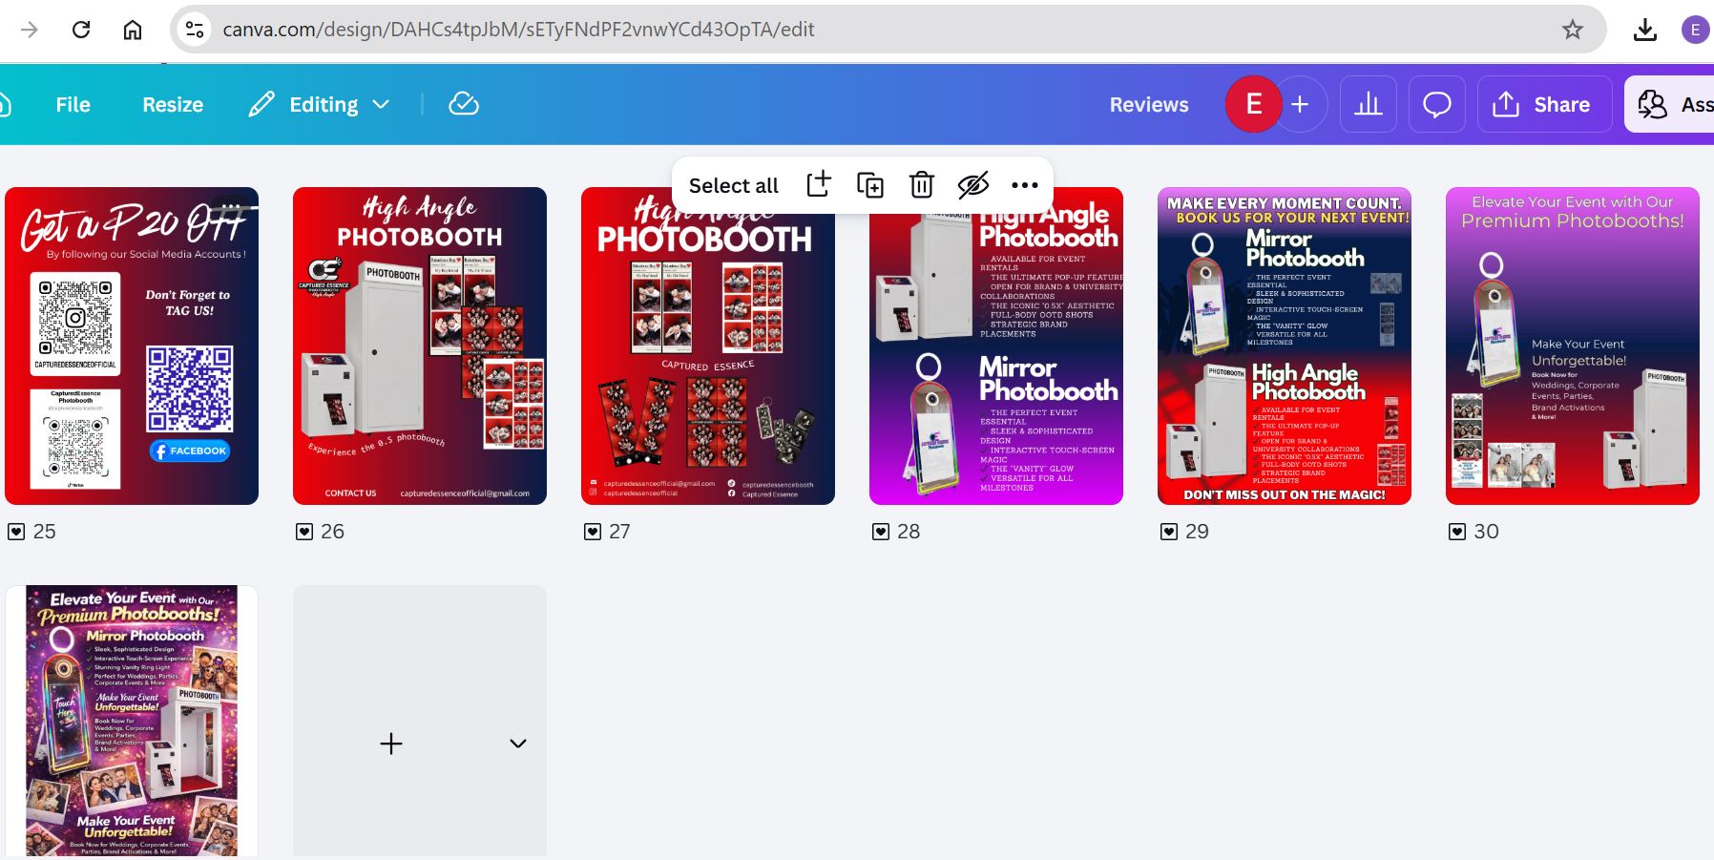This screenshot has height=860, width=1714.
Task: Click the notes icon for page 29
Action: [x=1169, y=532]
